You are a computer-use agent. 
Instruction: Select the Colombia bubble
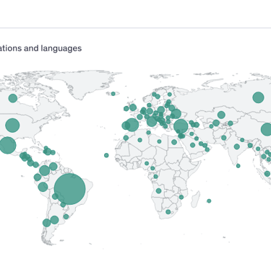click(44, 170)
